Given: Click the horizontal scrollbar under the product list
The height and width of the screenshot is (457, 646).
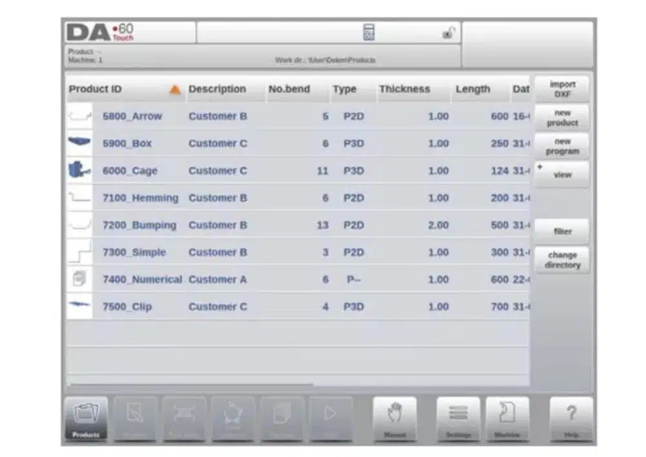Looking at the screenshot, I should [x=192, y=385].
